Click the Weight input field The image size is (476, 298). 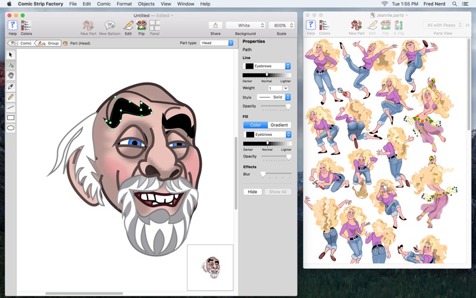click(x=275, y=88)
